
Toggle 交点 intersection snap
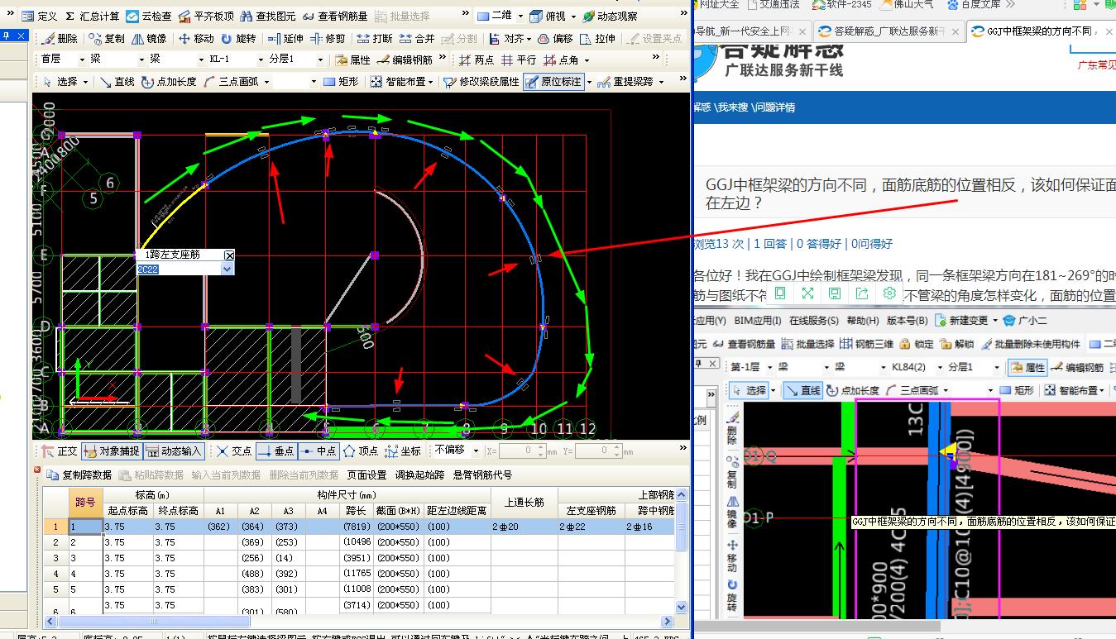234,451
